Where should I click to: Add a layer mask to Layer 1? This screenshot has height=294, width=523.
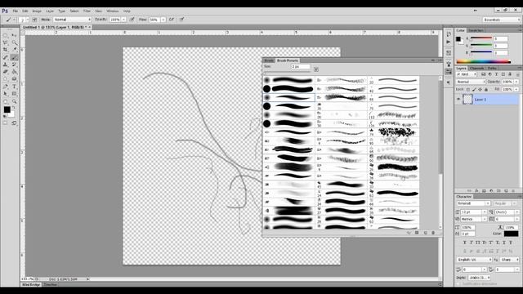click(484, 190)
